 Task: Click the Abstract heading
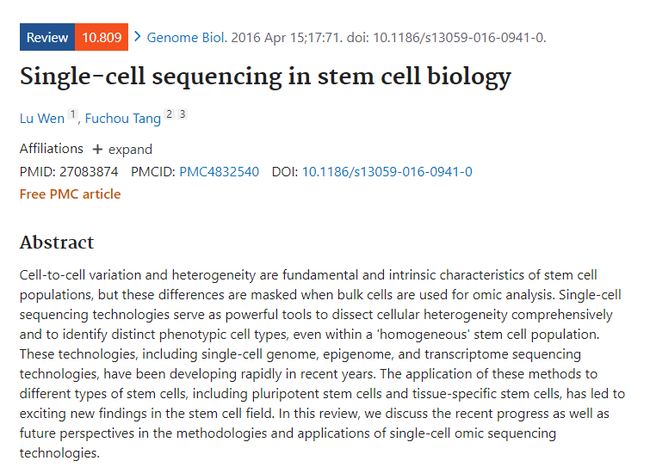[x=57, y=243]
